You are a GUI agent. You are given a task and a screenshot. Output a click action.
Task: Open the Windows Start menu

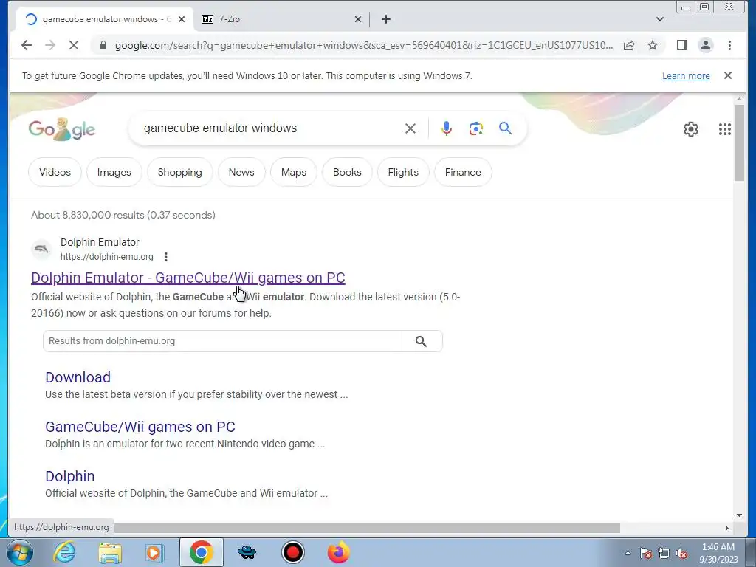click(20, 552)
